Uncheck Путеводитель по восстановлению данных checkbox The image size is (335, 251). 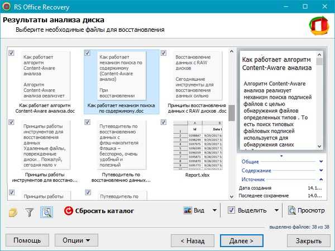pyautogui.click(x=88, y=122)
